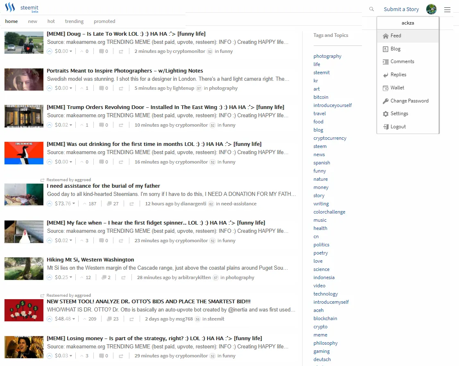
Task: Open comments icon on Losing money meme
Action: click(x=101, y=356)
